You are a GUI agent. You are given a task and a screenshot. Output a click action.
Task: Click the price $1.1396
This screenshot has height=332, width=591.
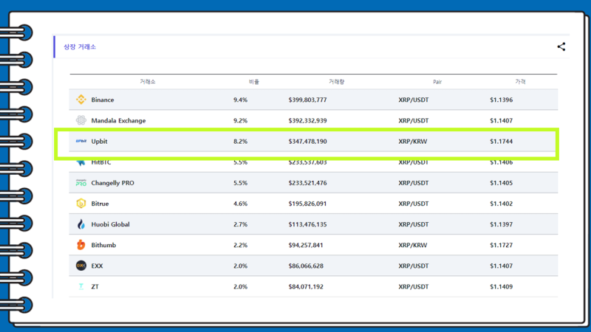[x=502, y=100]
